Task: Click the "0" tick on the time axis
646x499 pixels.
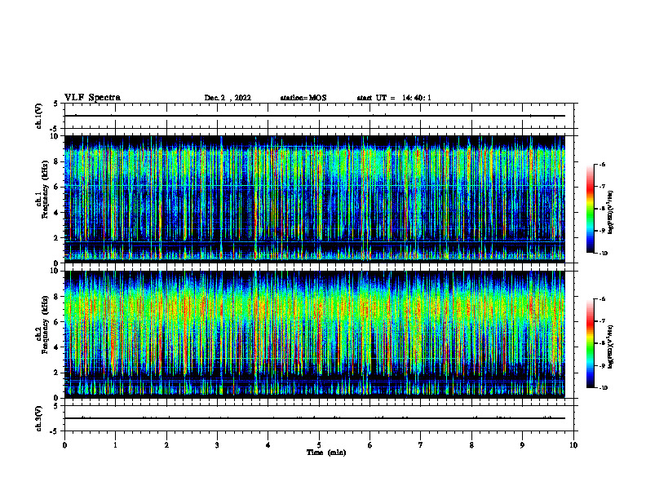Action: 64,445
